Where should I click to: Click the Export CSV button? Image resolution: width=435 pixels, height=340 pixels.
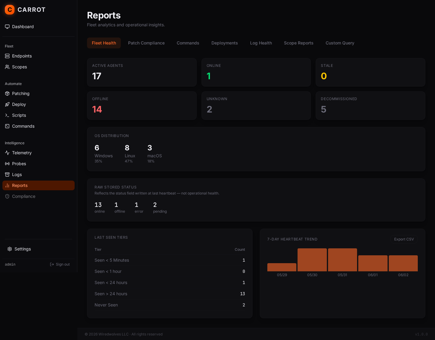tap(404, 239)
